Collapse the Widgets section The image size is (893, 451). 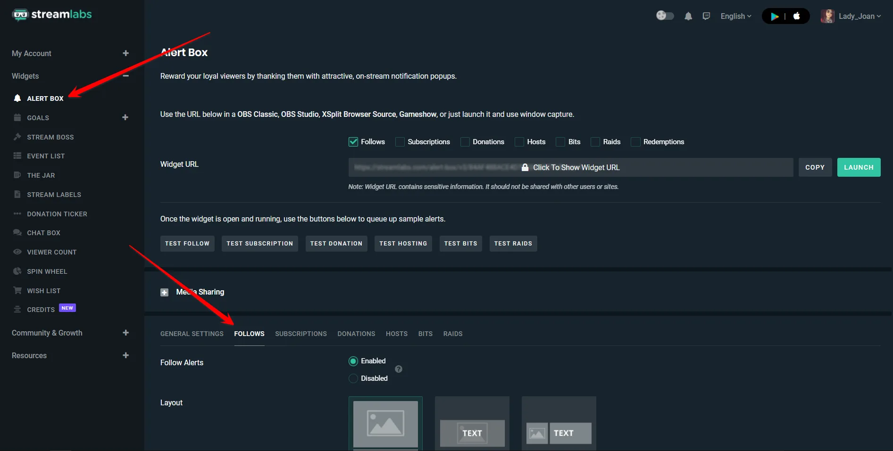pos(125,76)
